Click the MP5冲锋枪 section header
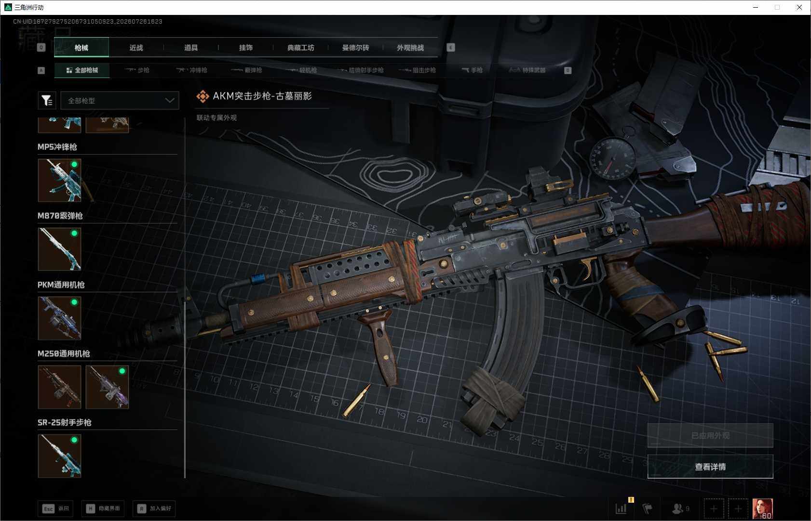This screenshot has width=811, height=521. pos(57,147)
